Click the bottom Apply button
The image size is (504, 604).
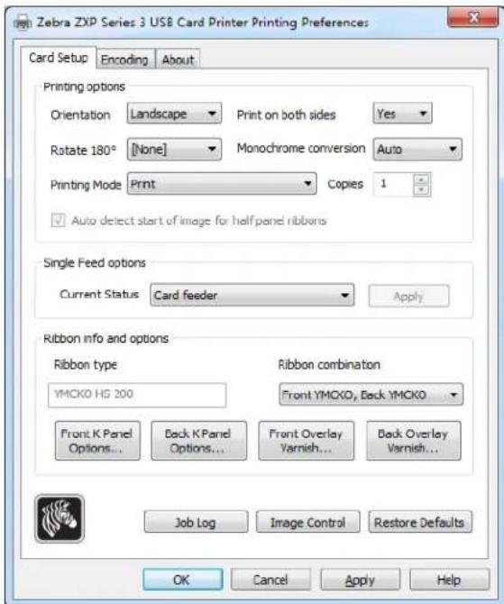pyautogui.click(x=361, y=580)
